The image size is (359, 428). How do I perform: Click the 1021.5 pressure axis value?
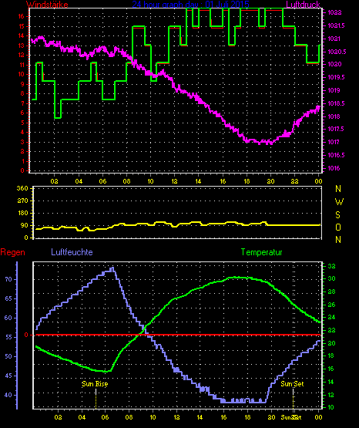pos(336,25)
